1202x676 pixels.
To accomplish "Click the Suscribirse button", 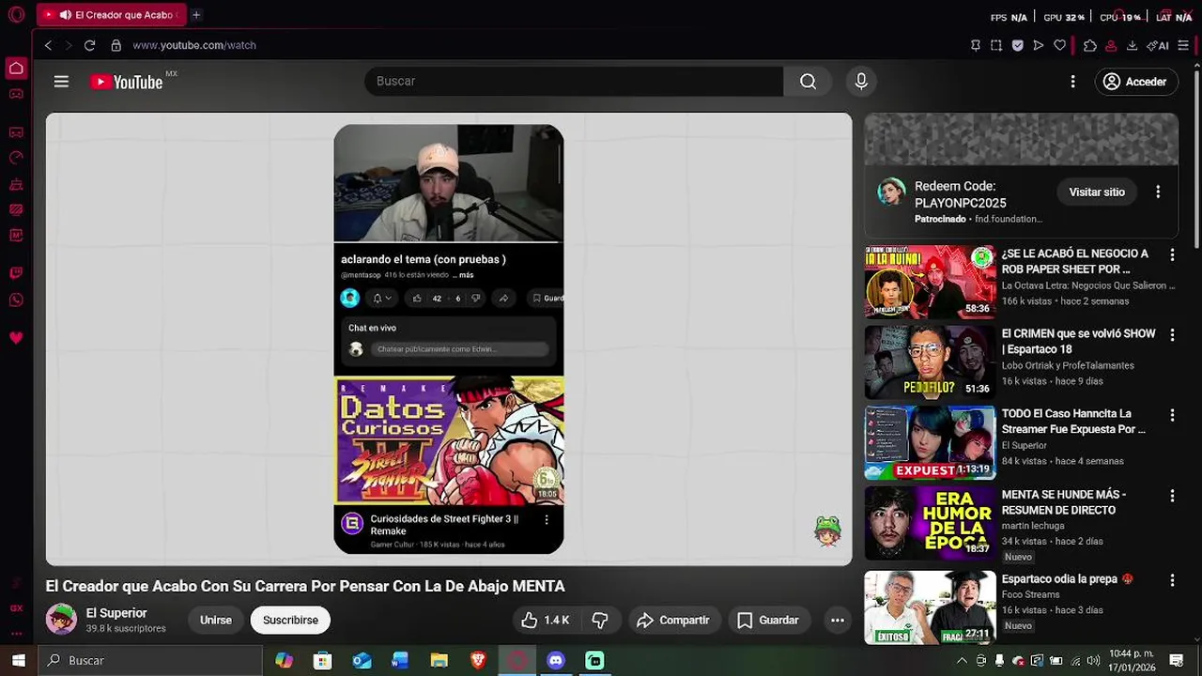I will click(290, 620).
